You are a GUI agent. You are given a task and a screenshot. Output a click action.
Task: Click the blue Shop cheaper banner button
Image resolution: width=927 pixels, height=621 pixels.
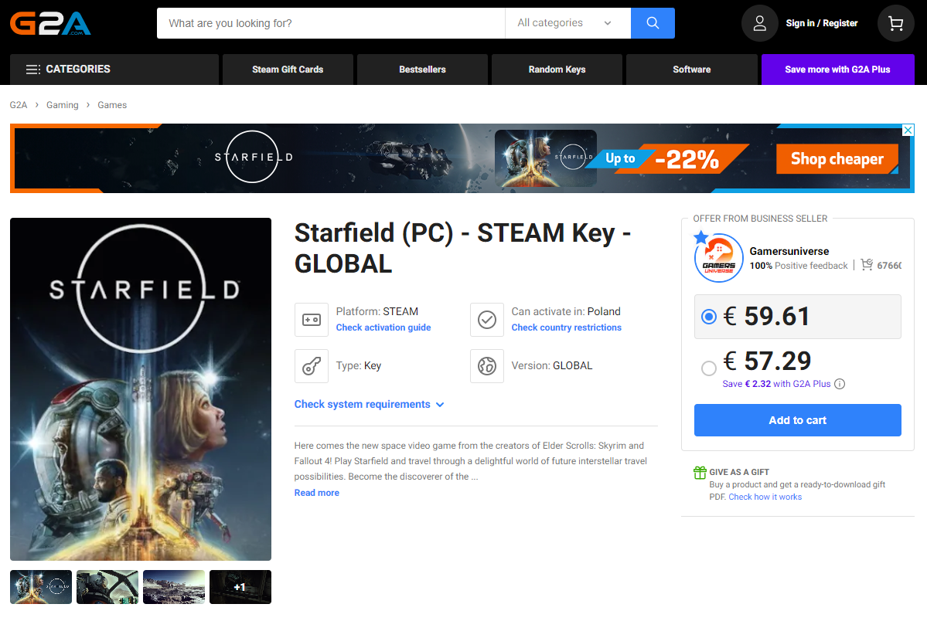click(837, 158)
